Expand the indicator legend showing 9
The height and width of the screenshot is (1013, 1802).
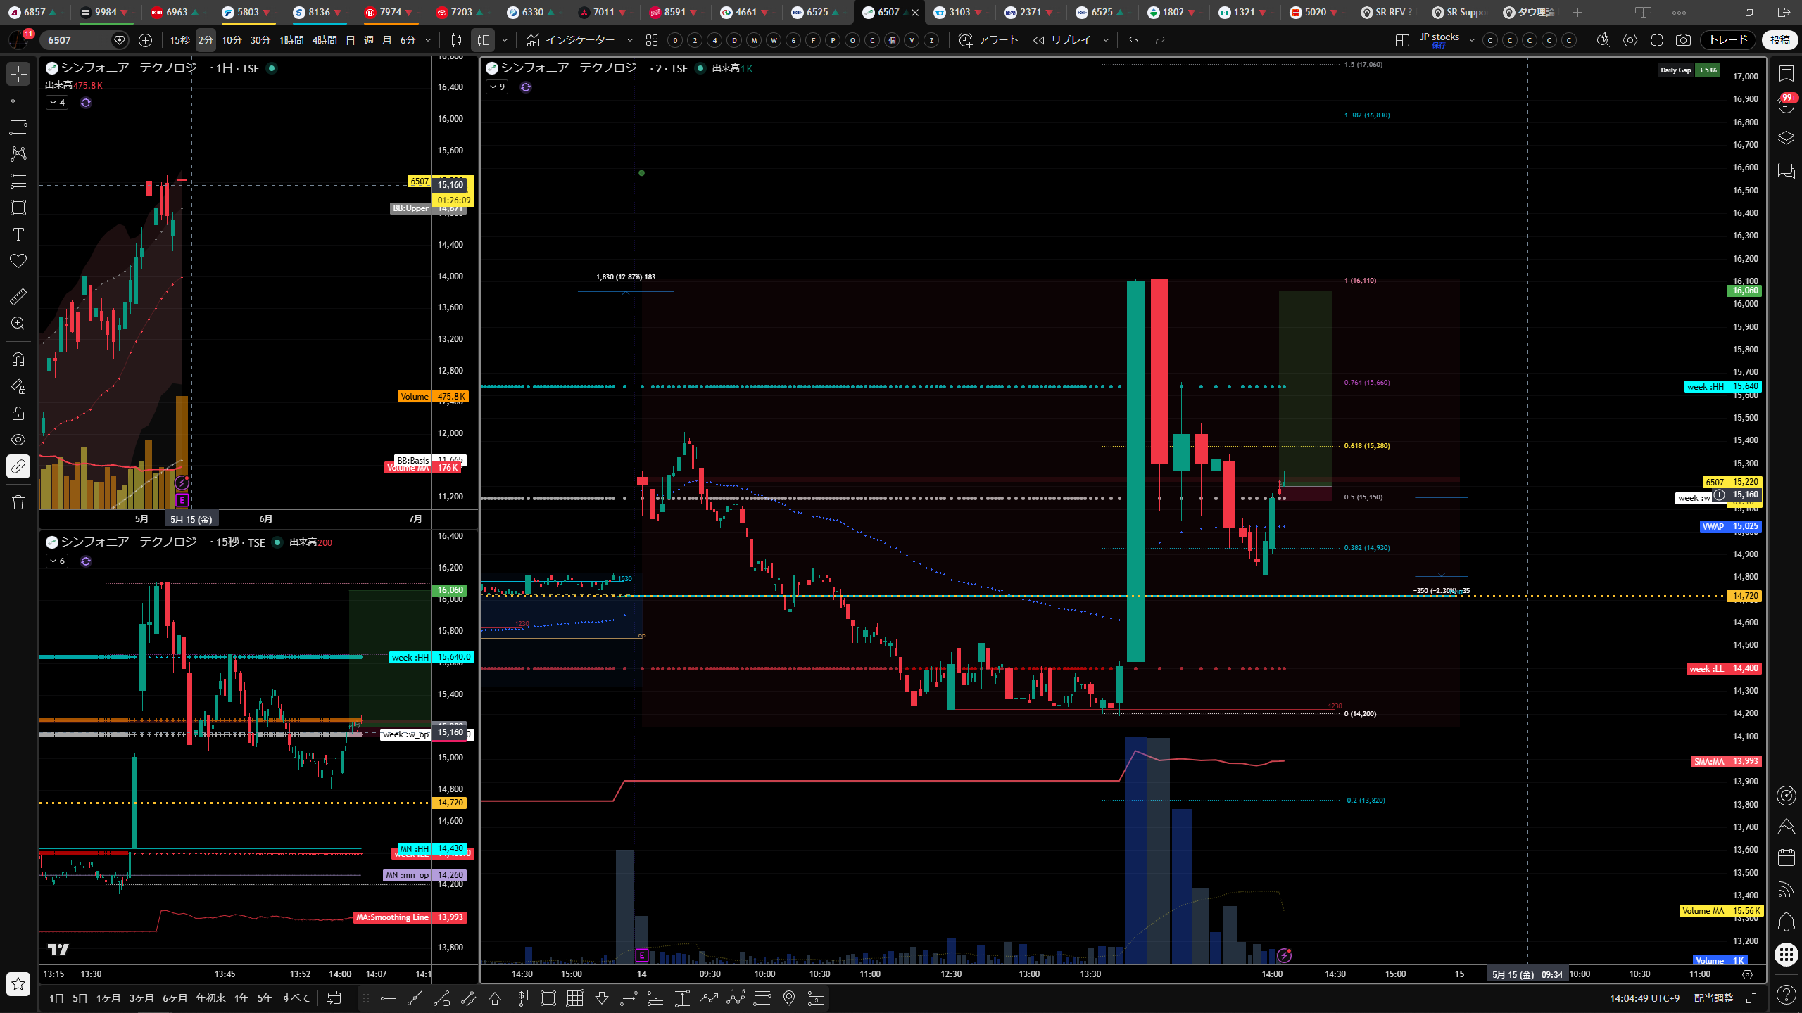(497, 87)
